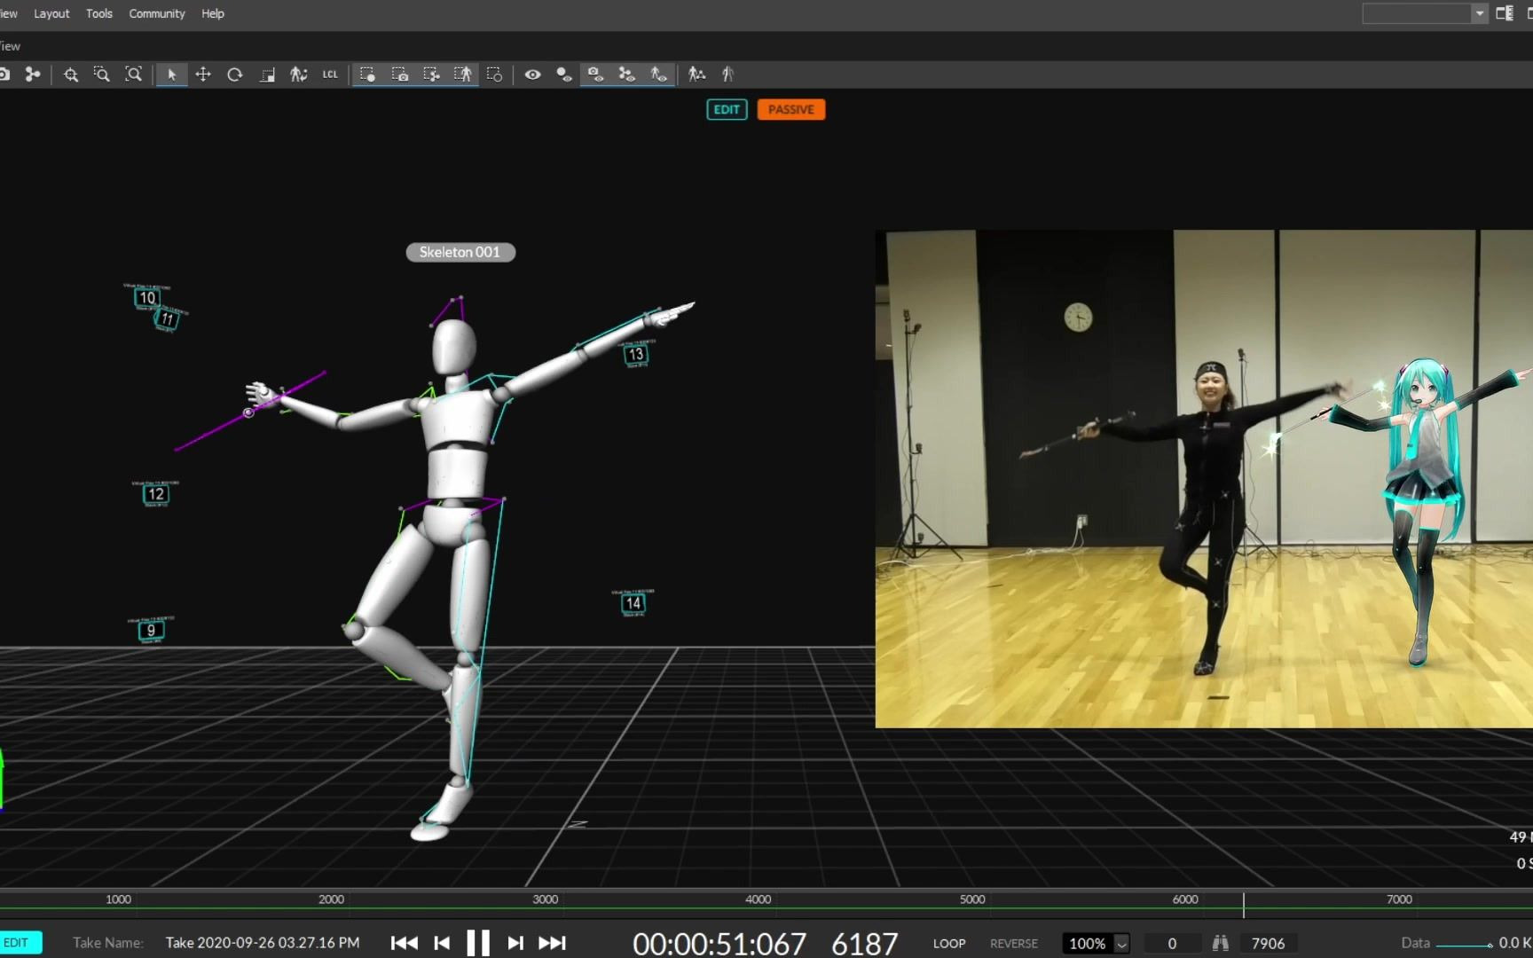Toggle LCL local coordinate mode
The image size is (1533, 958).
tap(330, 75)
